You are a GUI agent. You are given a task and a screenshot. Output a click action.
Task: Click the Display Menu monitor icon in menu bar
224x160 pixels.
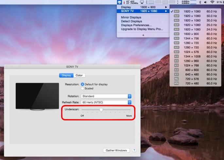pyautogui.click(x=119, y=2)
